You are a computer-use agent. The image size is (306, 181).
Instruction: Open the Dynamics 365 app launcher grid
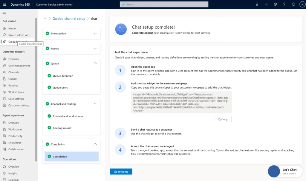[4, 4]
